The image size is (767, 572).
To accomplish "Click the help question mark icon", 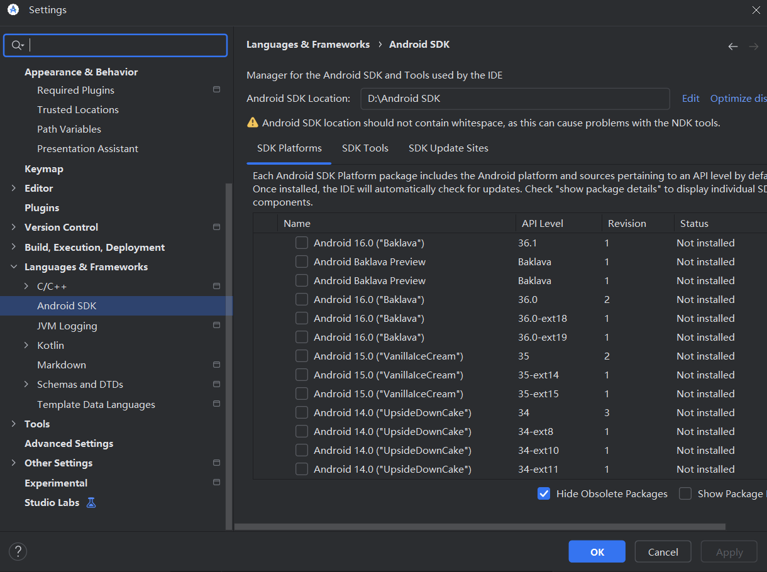I will [x=18, y=552].
